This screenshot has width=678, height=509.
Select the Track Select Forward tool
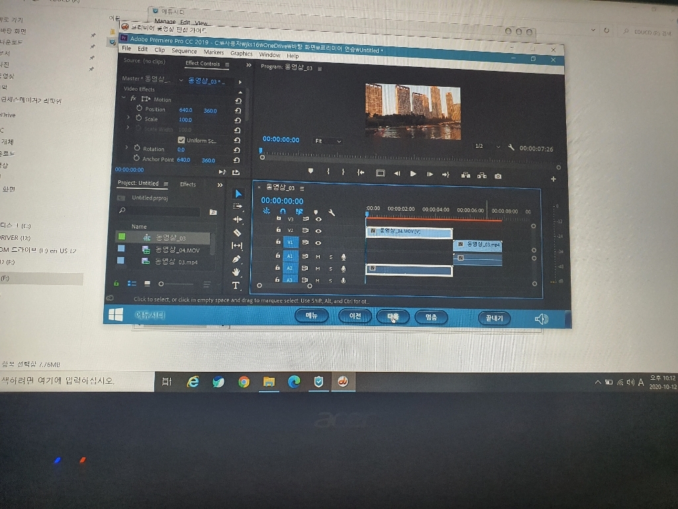[238, 207]
